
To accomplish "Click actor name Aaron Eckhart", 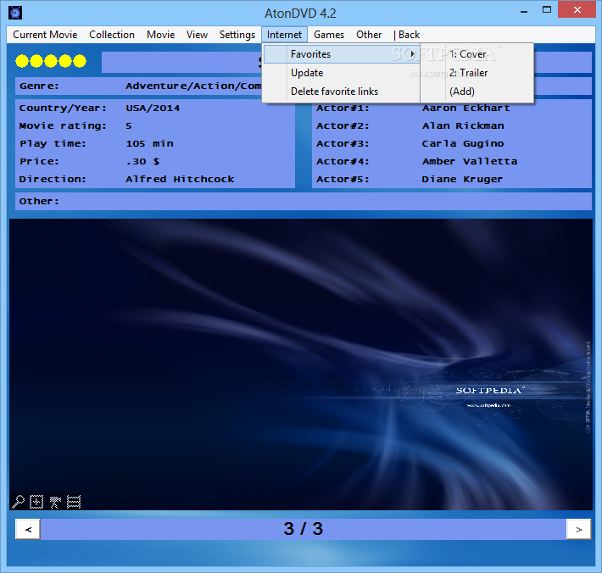I will 466,108.
